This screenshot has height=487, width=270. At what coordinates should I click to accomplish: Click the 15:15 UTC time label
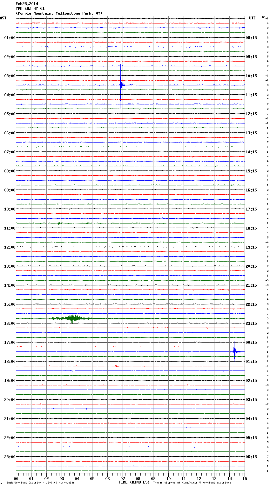(251, 171)
